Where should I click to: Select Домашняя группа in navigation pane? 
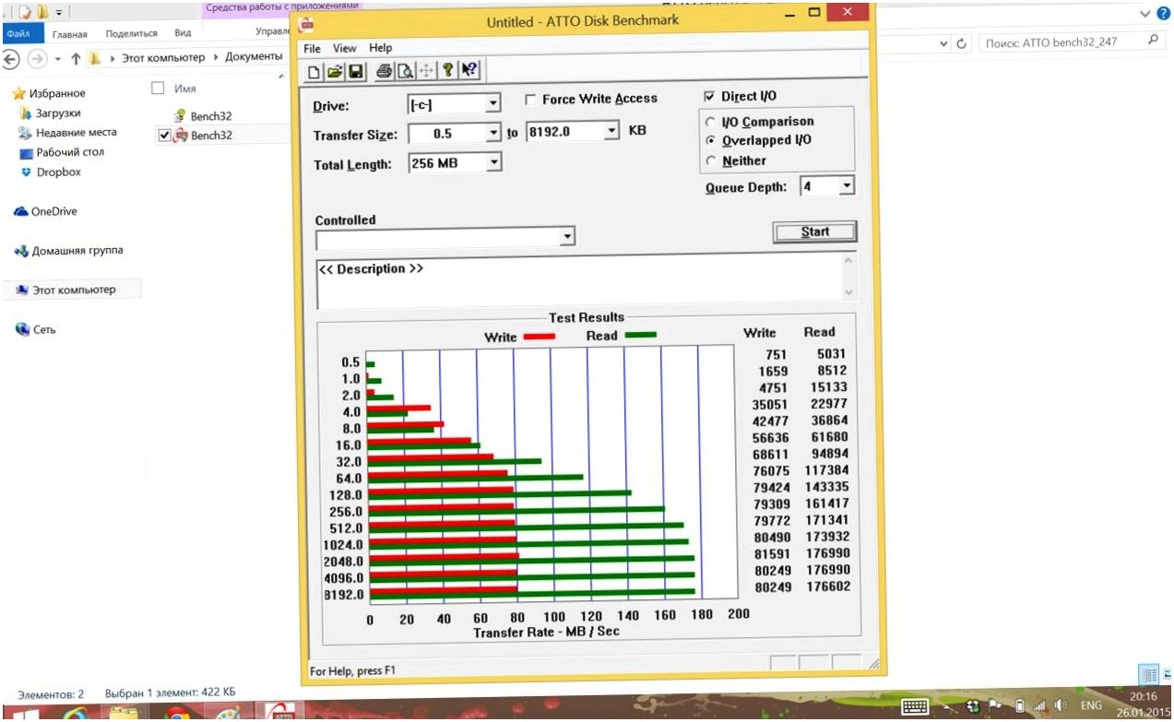pos(69,251)
